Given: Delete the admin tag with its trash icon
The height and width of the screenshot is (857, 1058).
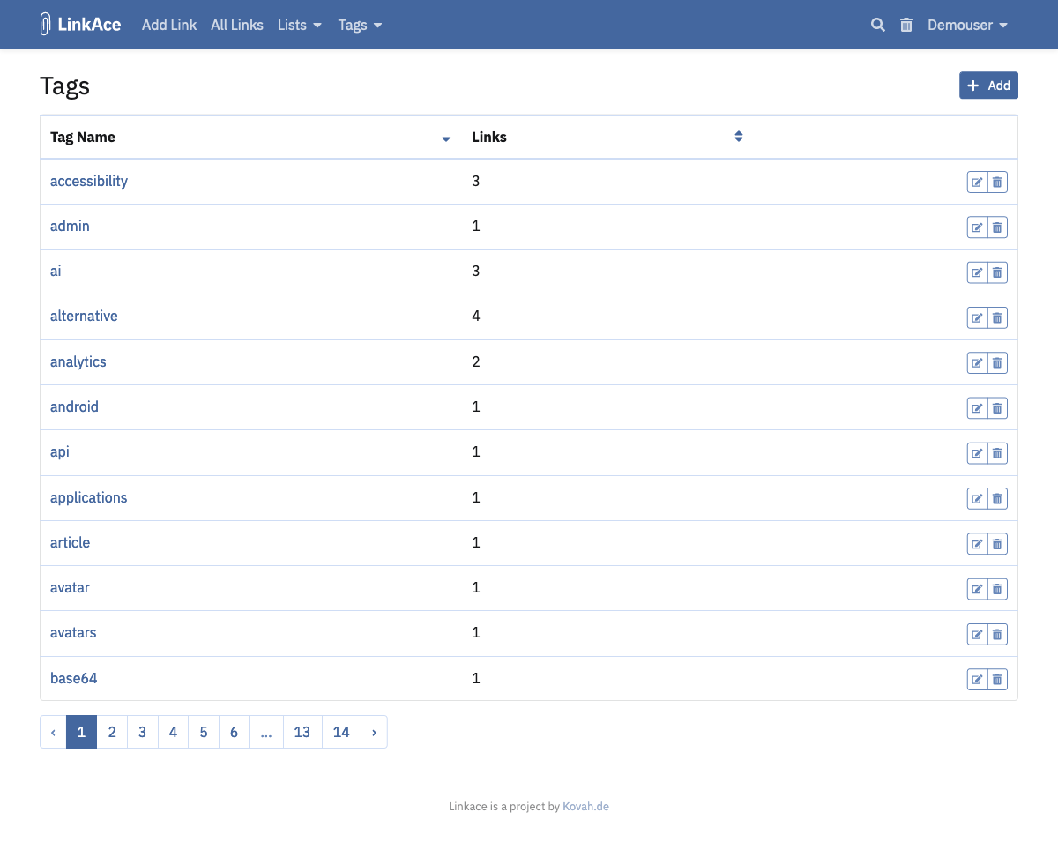Looking at the screenshot, I should click(997, 227).
